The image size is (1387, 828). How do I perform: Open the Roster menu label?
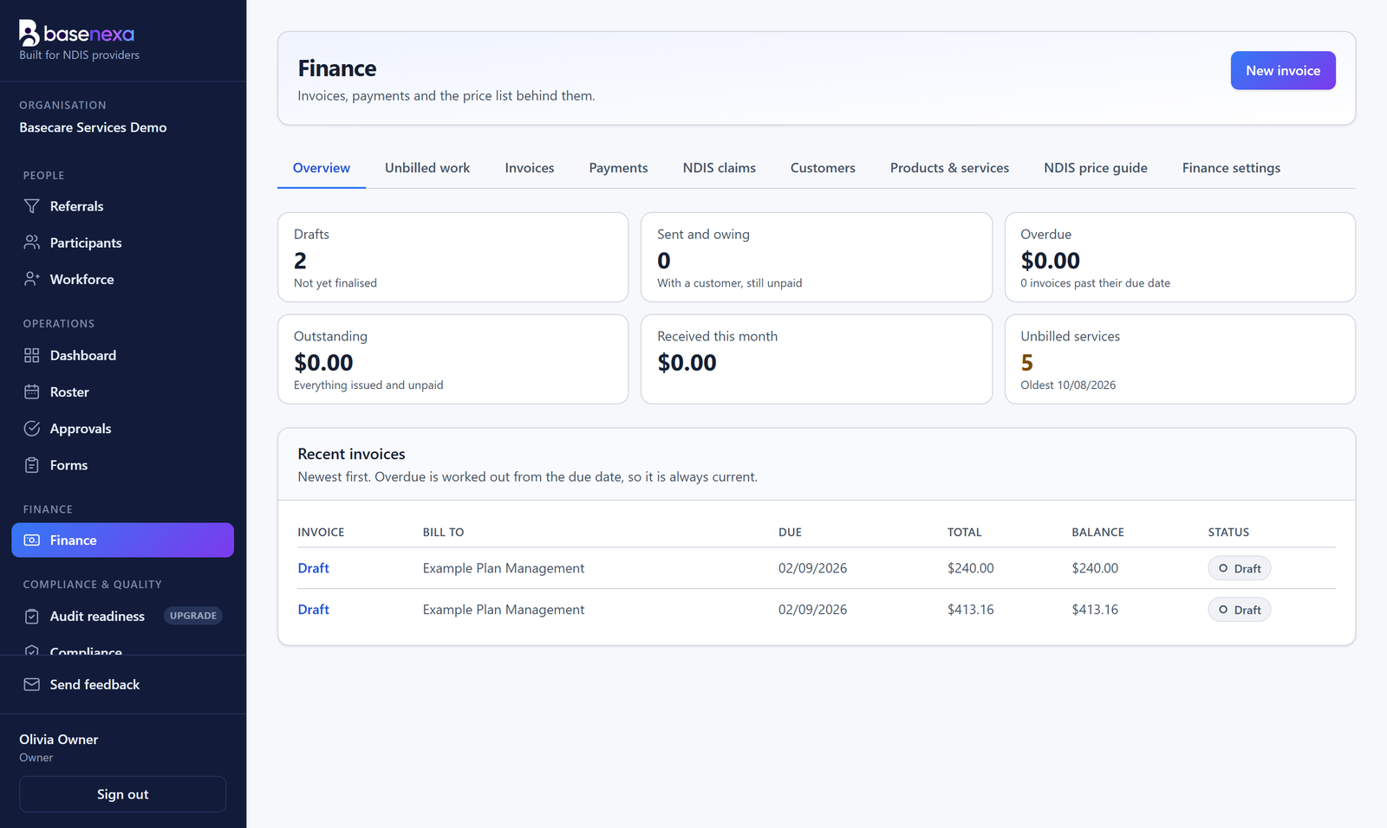69,391
